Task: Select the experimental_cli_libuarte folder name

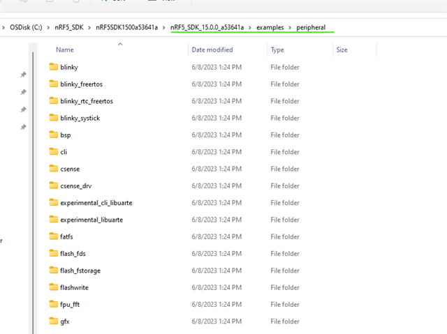Action: (96, 203)
